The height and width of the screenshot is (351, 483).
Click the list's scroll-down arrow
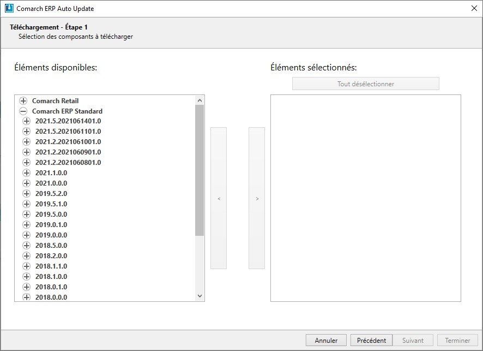coord(200,296)
